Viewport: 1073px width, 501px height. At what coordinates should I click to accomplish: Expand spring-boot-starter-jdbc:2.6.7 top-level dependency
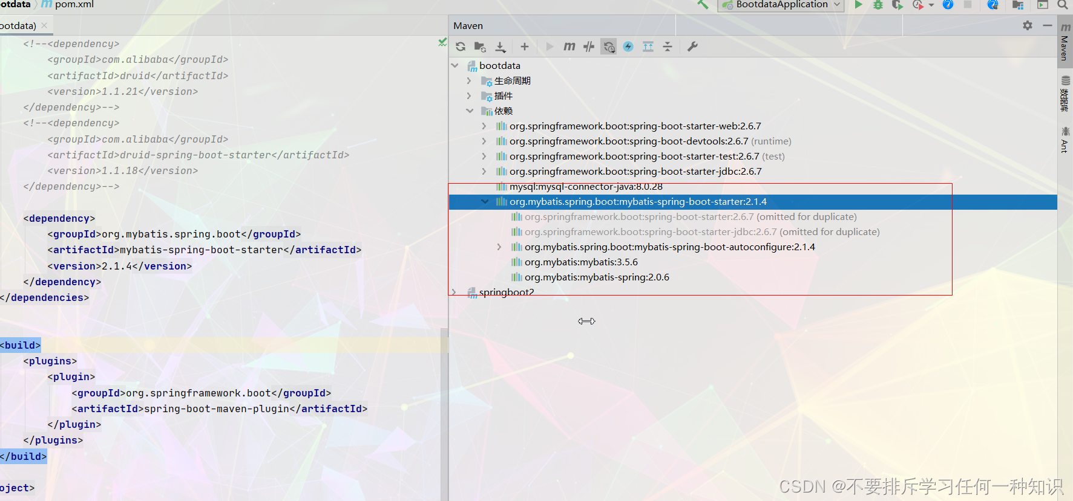pos(484,171)
